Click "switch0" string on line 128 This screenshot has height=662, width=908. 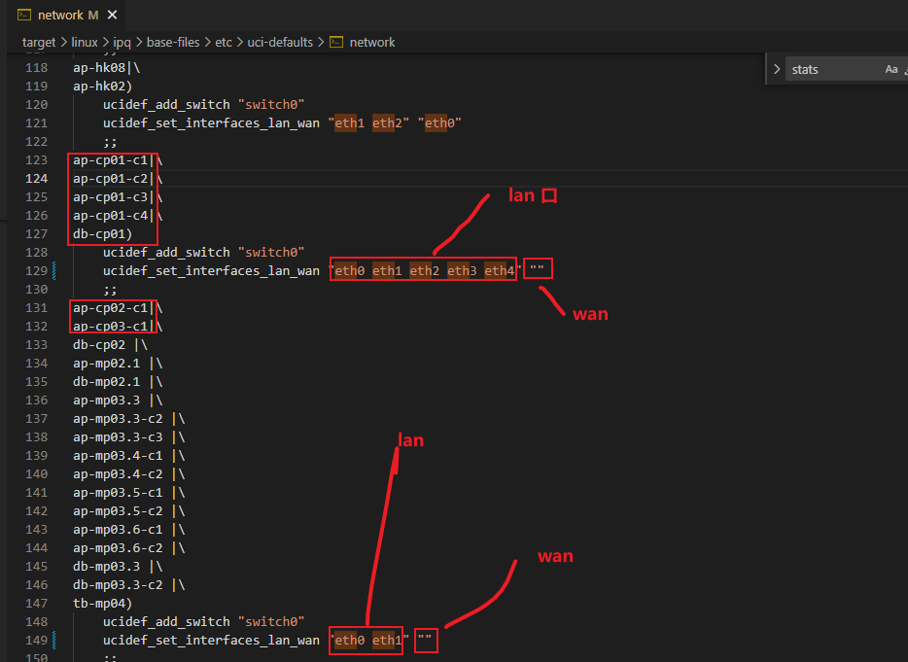tap(271, 253)
